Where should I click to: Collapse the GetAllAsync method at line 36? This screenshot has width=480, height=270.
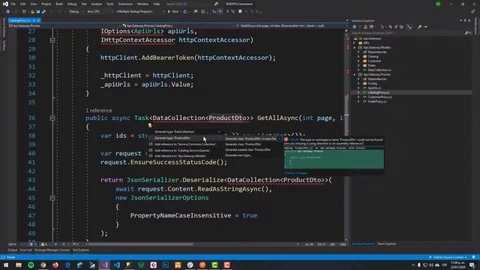point(52,118)
